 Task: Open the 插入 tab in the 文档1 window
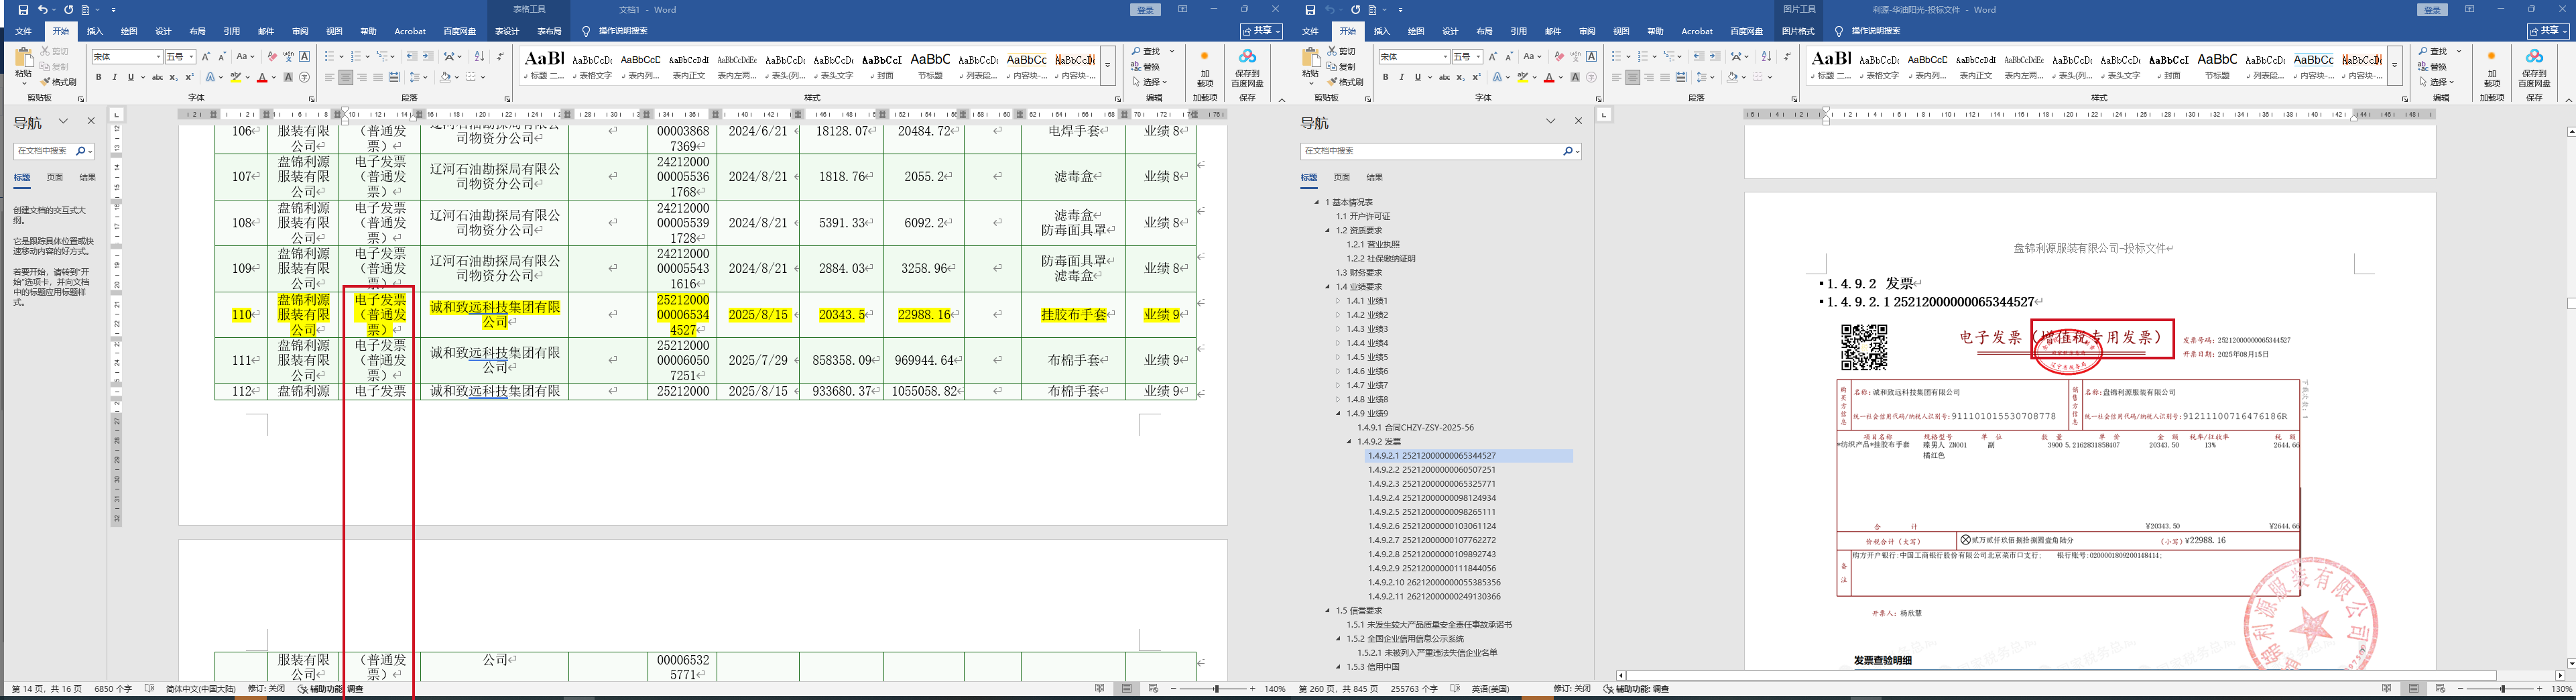tap(95, 31)
